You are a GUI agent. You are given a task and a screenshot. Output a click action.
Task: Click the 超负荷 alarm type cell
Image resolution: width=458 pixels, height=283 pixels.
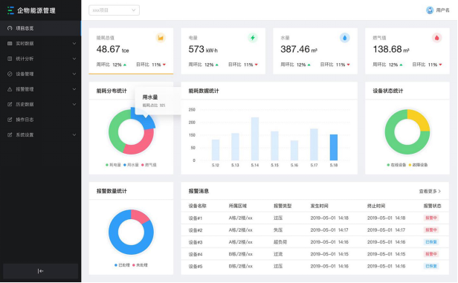coord(280,242)
